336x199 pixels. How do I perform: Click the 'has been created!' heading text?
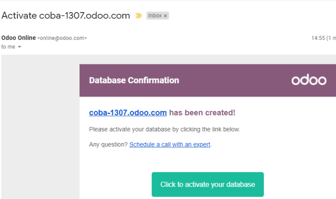(202, 113)
